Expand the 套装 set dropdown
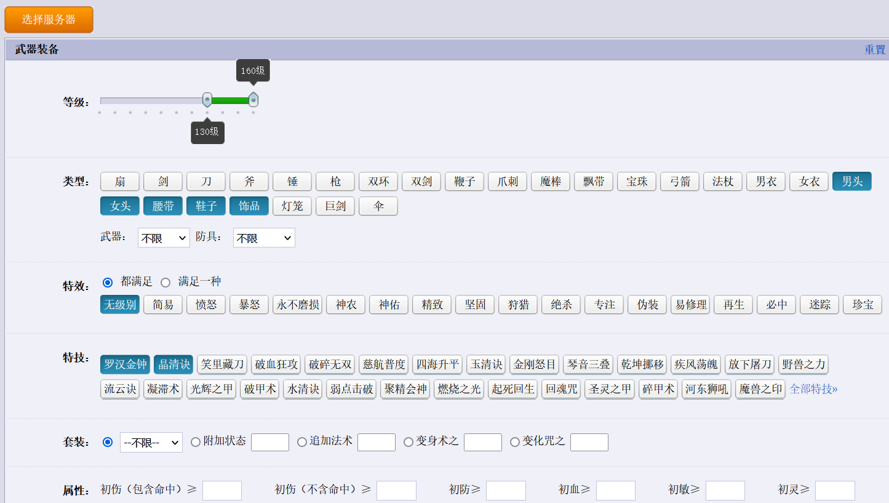889x503 pixels. click(x=151, y=441)
